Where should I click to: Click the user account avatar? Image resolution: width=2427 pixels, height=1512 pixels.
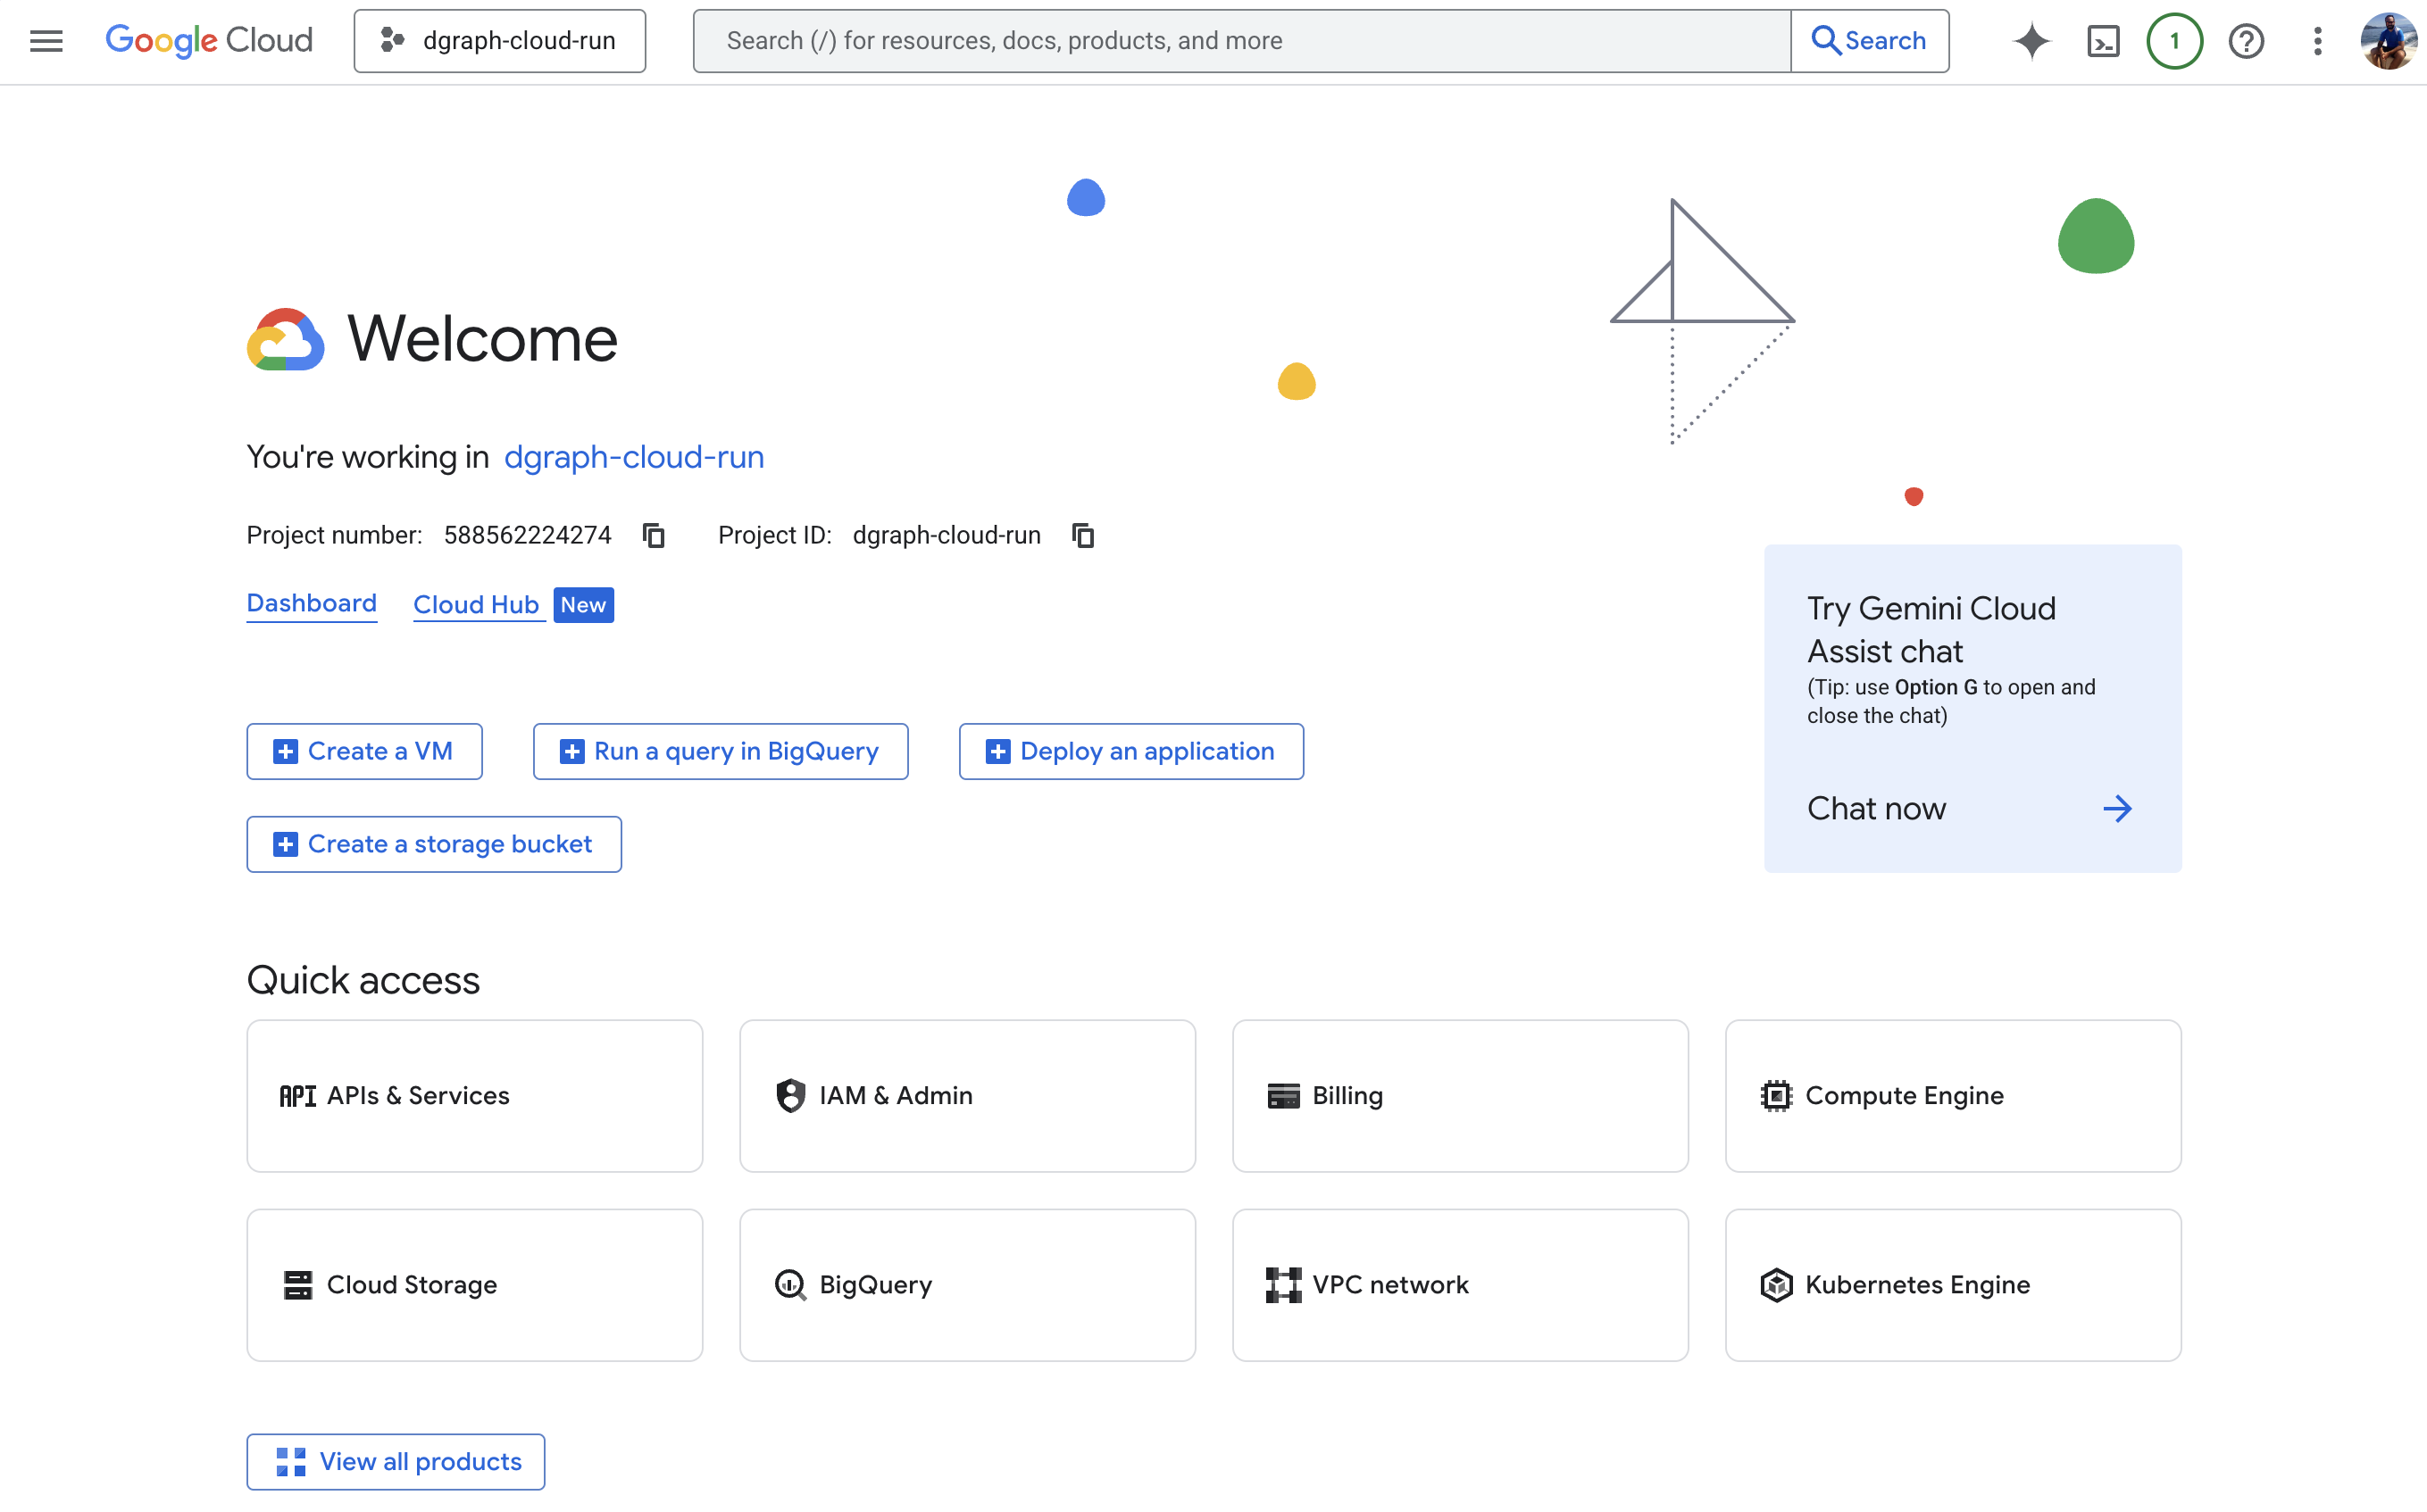pos(2388,41)
